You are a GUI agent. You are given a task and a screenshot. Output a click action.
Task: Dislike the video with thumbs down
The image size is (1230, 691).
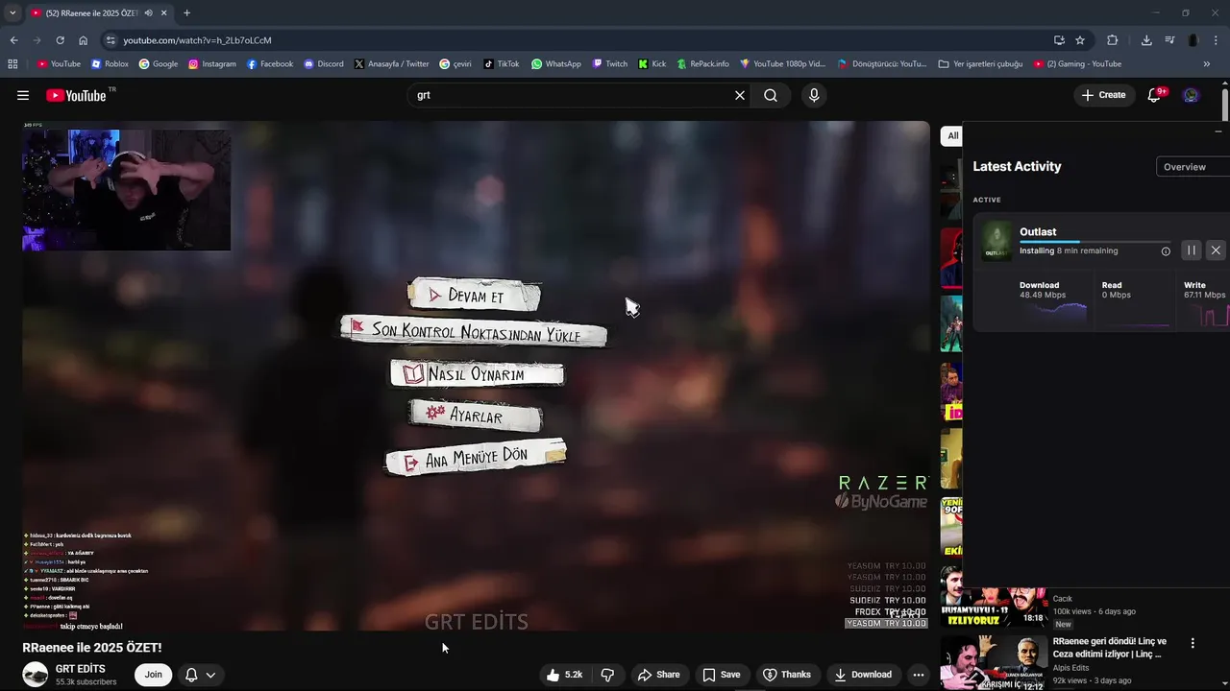[607, 675]
